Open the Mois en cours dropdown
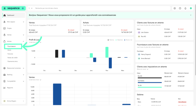The width and height of the screenshot is (196, 110). click(x=142, y=69)
